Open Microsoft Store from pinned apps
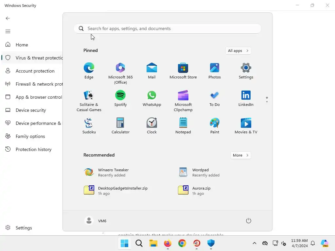The width and height of the screenshot is (335, 251). [x=183, y=71]
